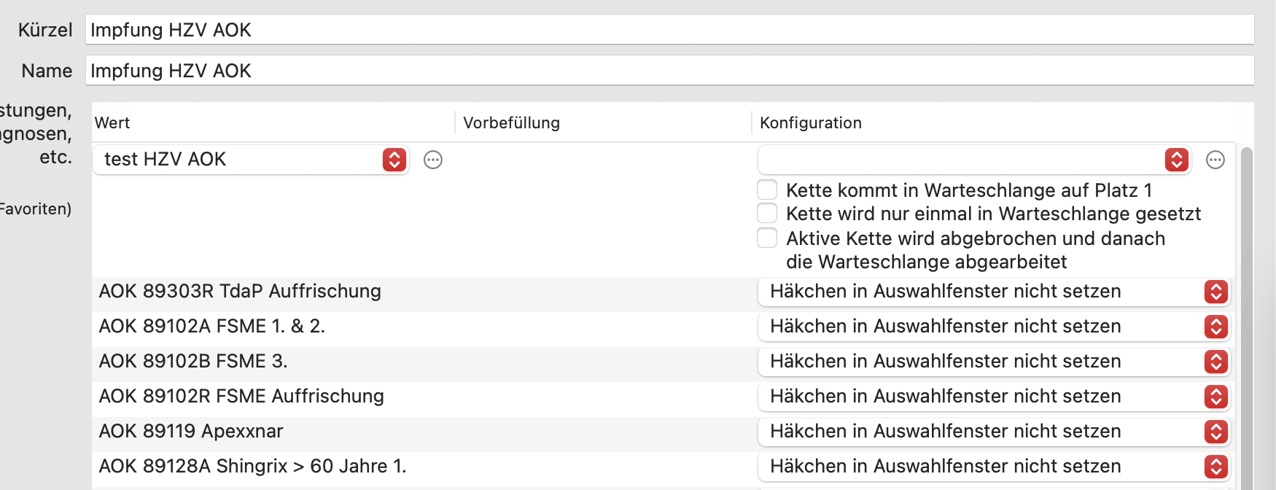Viewport: 1276px width, 490px height.
Task: Toggle Aktive Kette wird abgebrochen checkbox
Action: click(767, 238)
